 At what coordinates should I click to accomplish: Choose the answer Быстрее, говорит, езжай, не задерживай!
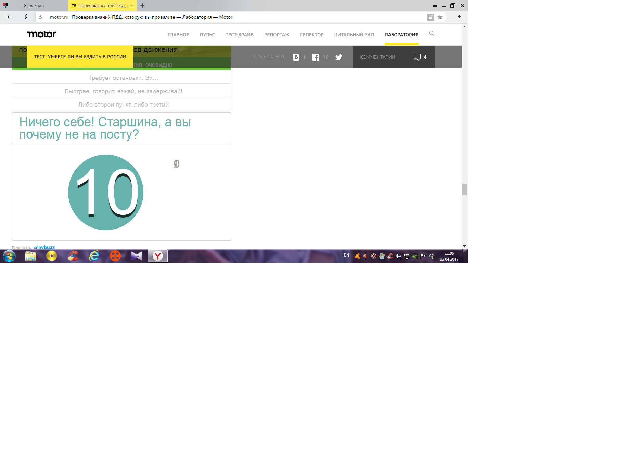coord(121,91)
